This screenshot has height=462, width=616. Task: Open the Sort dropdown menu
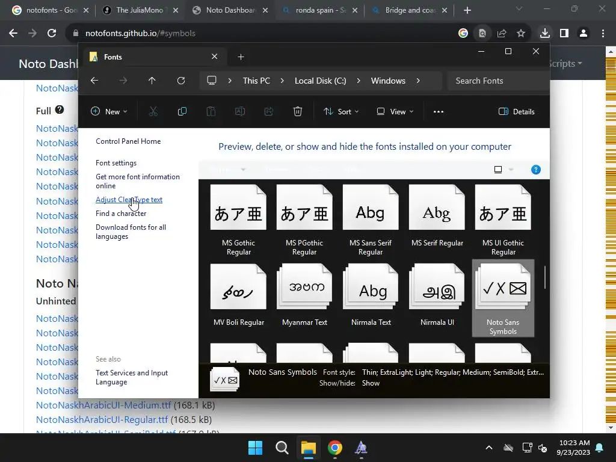[x=341, y=111]
